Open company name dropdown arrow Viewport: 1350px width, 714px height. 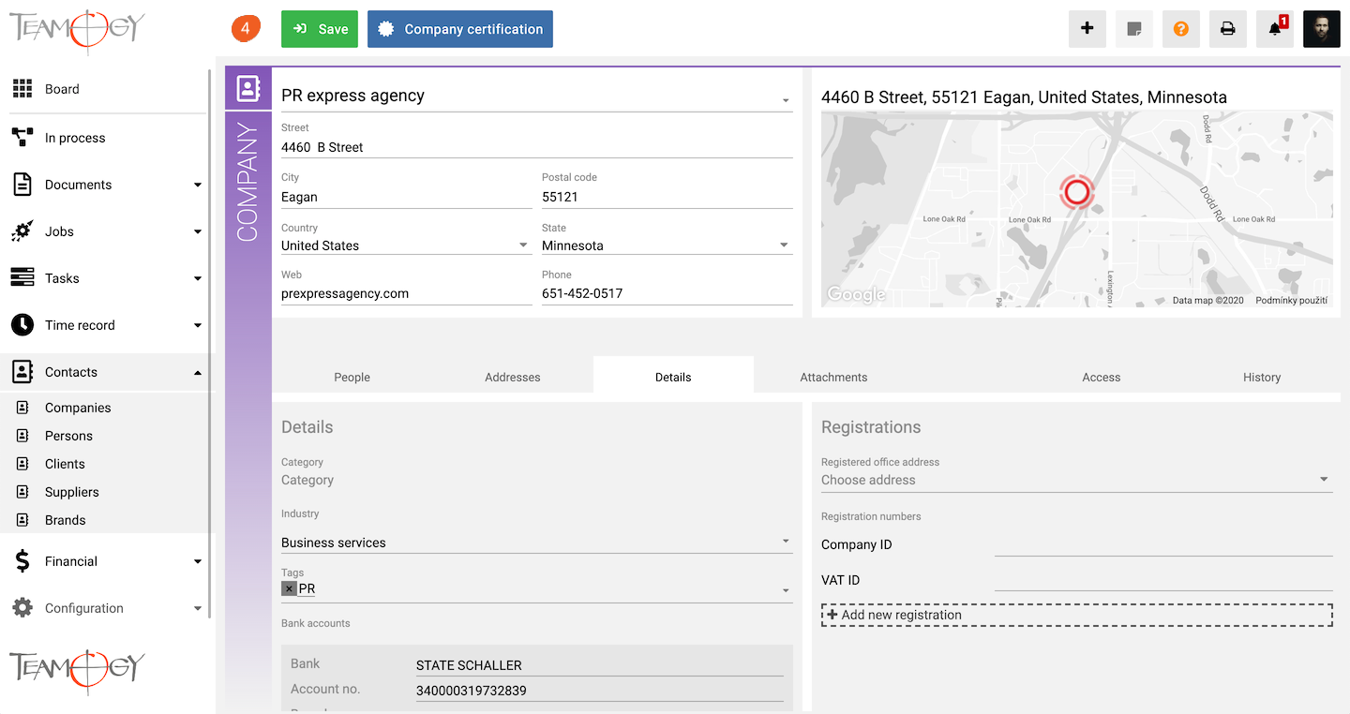coord(786,100)
